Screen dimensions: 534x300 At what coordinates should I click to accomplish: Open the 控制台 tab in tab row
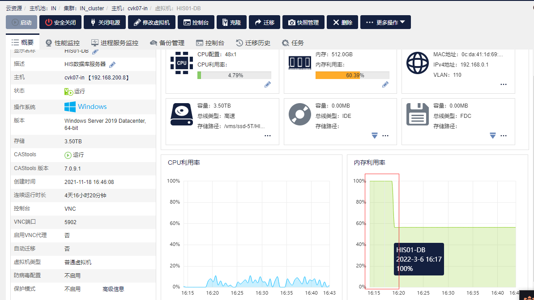(x=210, y=43)
